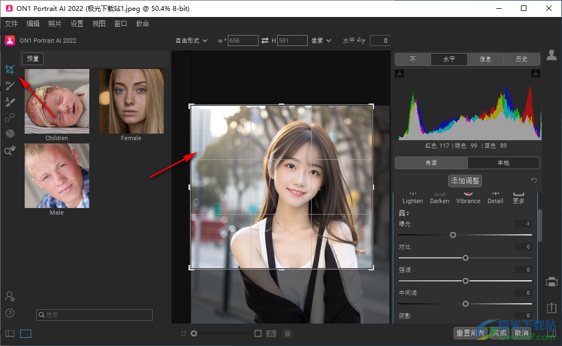Screen dimensions: 562x346
Task: Open the profile icon at top right
Action: [552, 55]
